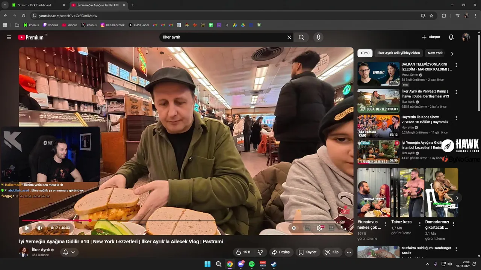This screenshot has height=270, width=481.
Task: Select İlker Ayrık adlı yükleyiciden chip
Action: click(398, 53)
